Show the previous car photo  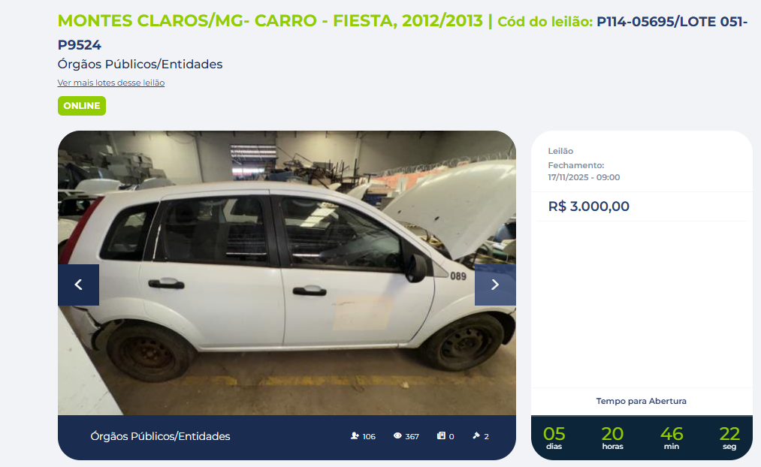[78, 285]
